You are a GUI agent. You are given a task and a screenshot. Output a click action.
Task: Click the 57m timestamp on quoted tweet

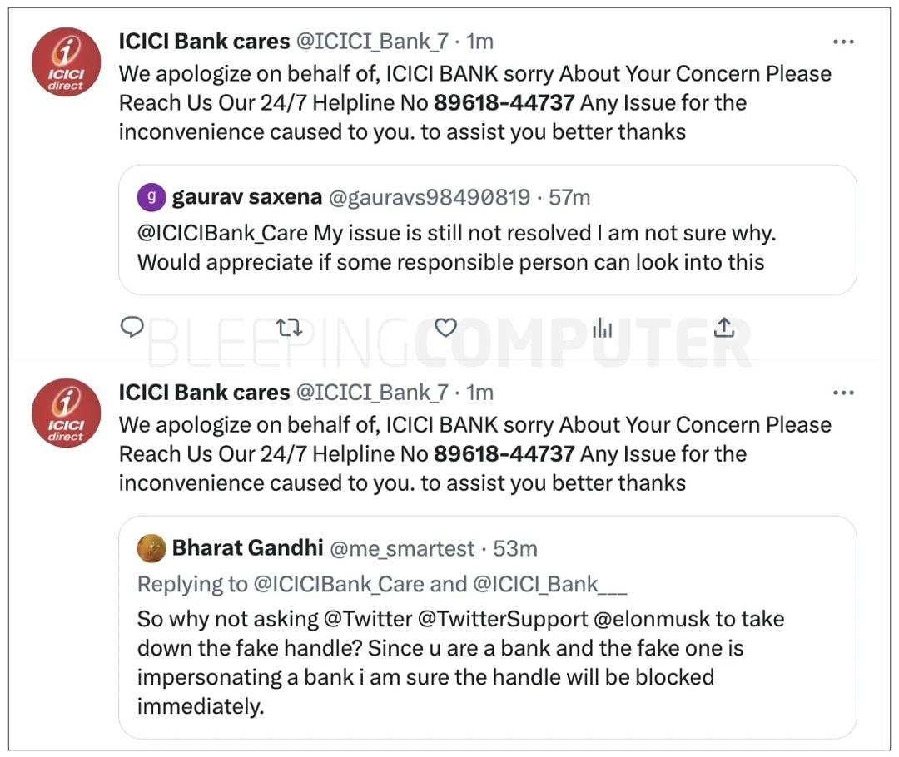[569, 197]
